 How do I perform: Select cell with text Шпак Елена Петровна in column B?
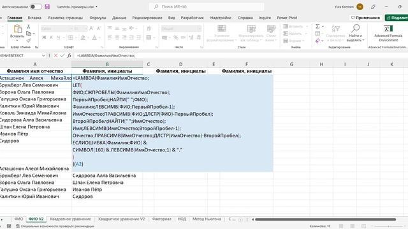(x=107, y=183)
